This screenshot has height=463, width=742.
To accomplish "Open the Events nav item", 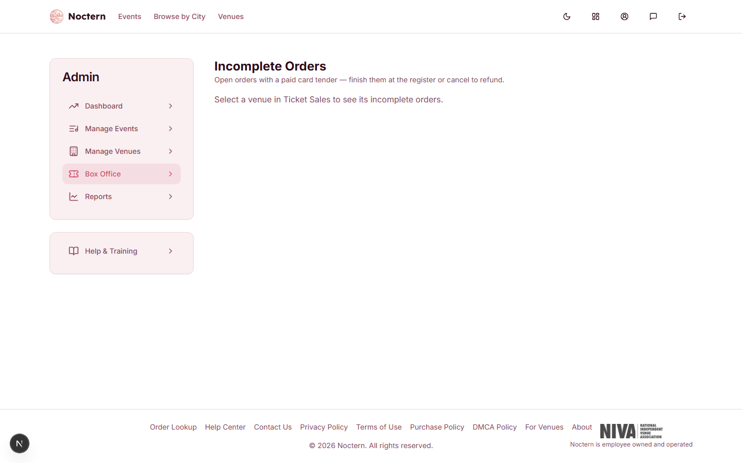I will coord(129,16).
